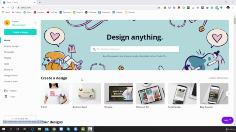Switch to Chrome in taskbar
The width and height of the screenshot is (236, 132).
54,129
